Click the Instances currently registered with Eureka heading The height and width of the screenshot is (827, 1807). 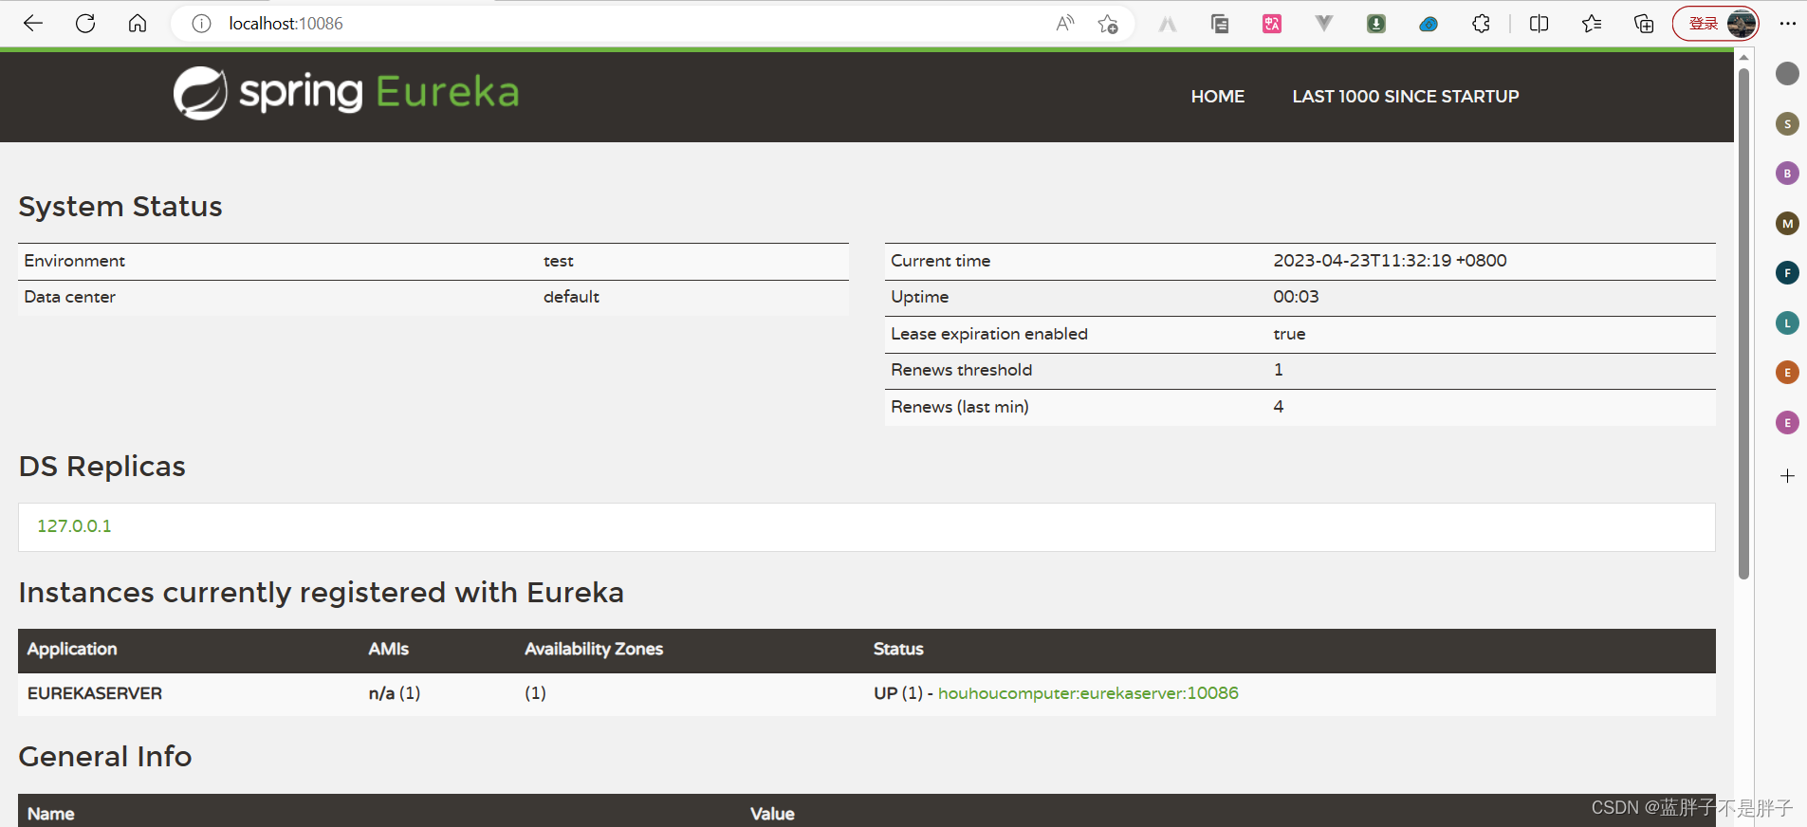[x=322, y=593]
